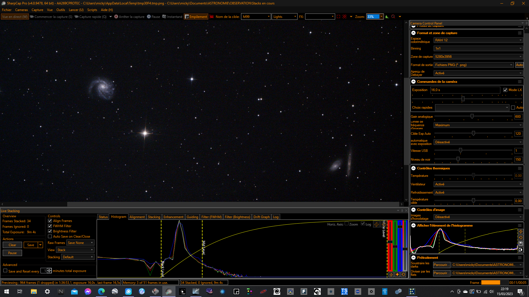Screen dimensions: 529x297
Task: Click the Niveau de noir slider
Action: [x=473, y=159]
